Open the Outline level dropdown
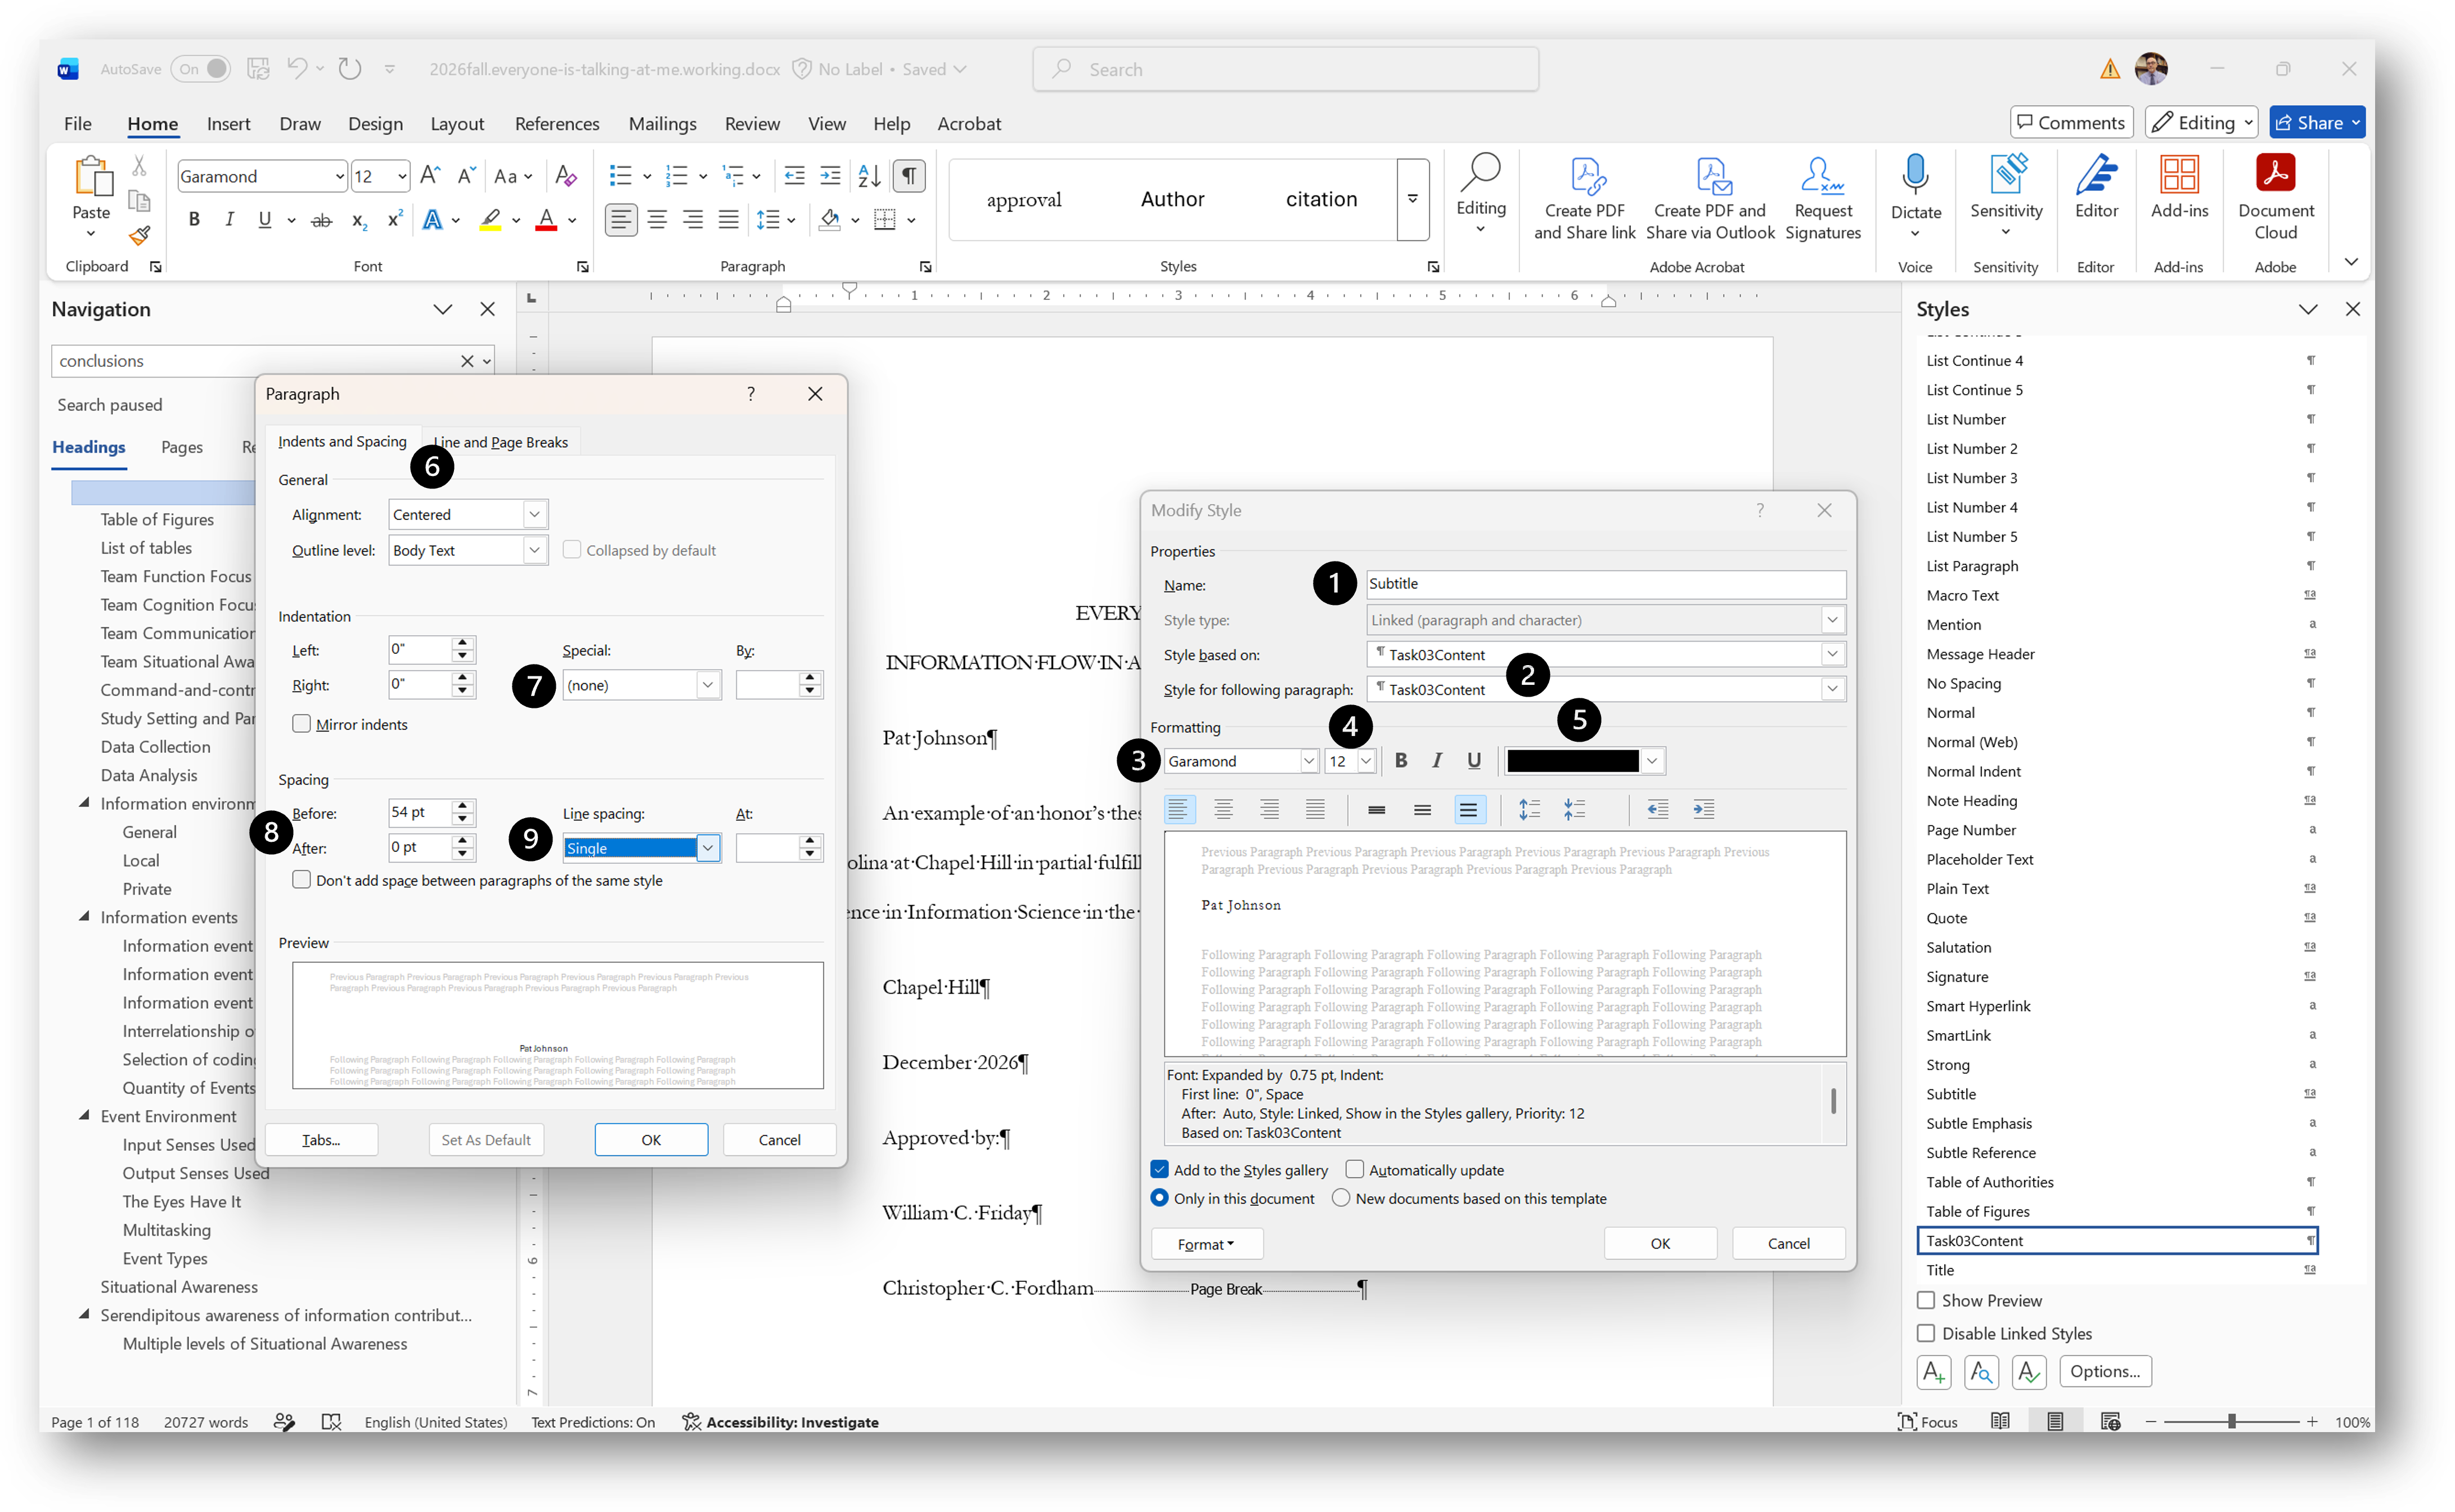Viewport: 2455px width, 1512px height. 535,550
